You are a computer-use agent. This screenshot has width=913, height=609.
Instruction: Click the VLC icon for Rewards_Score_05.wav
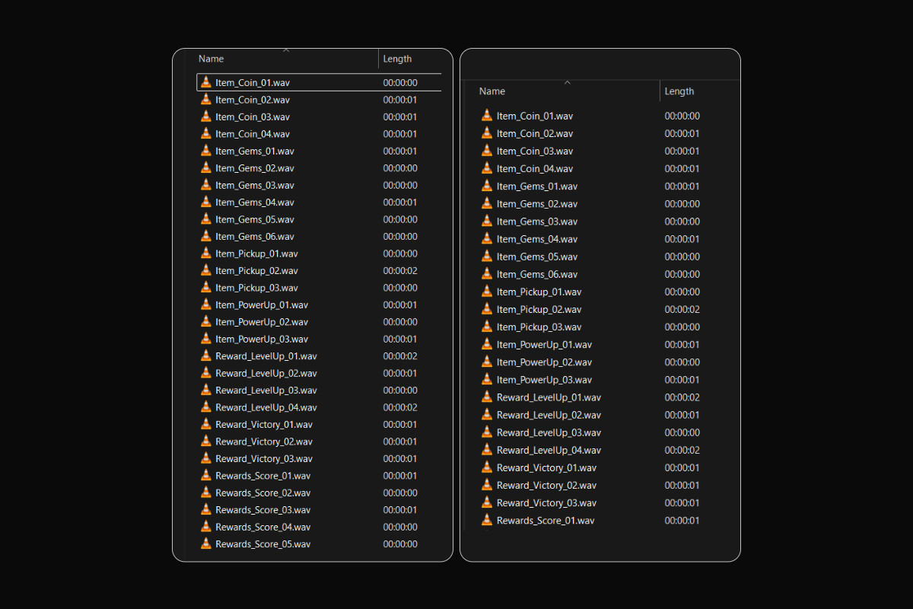205,544
